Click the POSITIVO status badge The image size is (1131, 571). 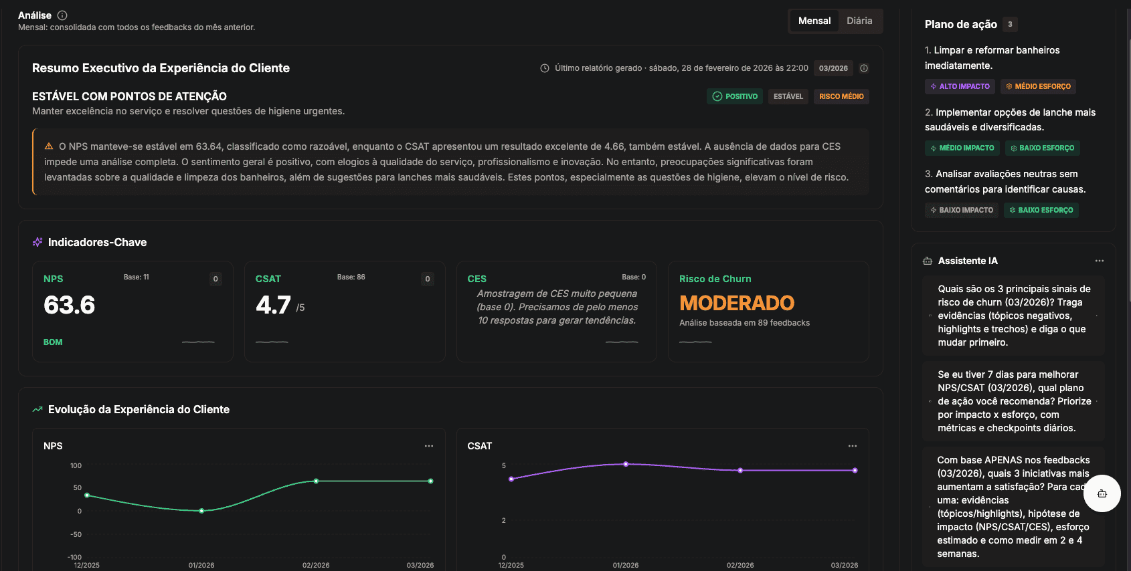pos(735,96)
